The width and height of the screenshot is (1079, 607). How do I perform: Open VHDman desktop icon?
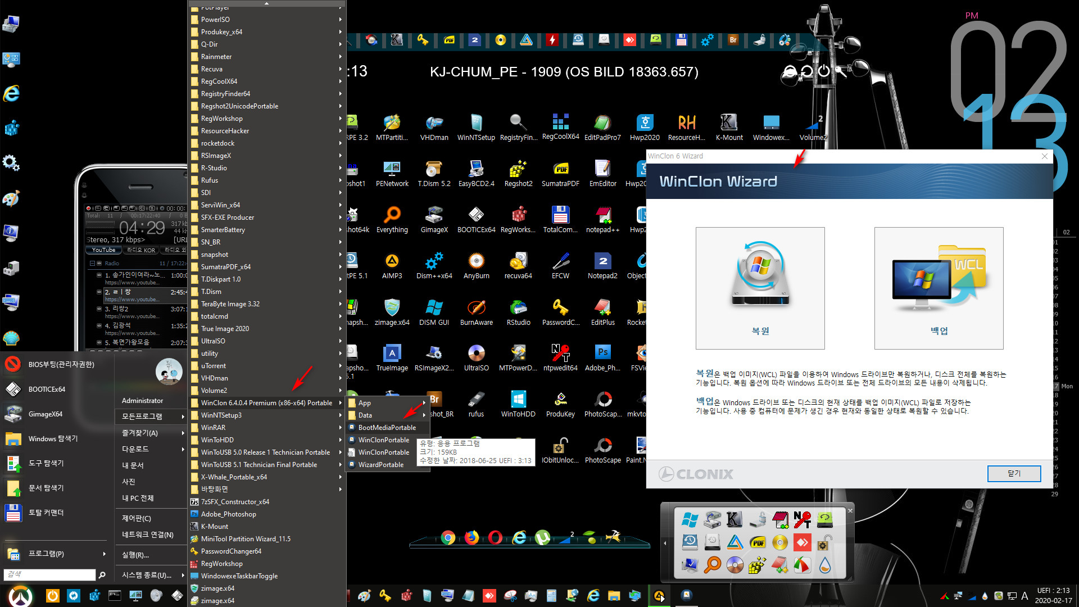(x=434, y=128)
